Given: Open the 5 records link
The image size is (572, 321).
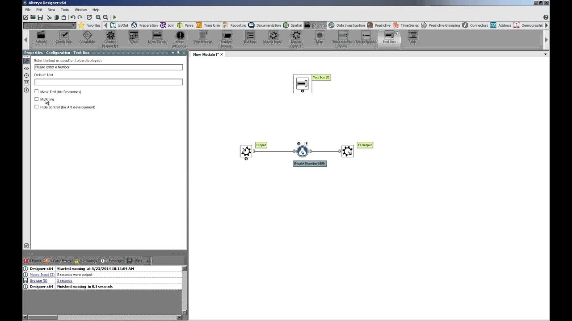Looking at the screenshot, I should tap(64, 280).
